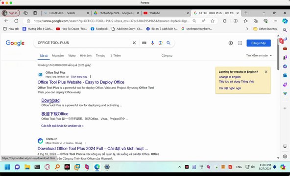Open the 极速下载Office sitelink
This screenshot has width=290, height=176.
point(55,114)
